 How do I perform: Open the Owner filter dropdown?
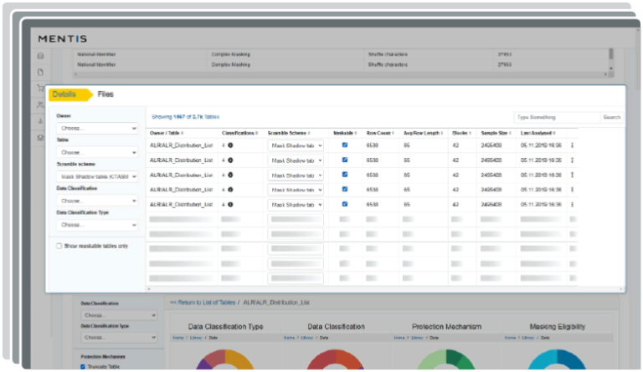pos(97,129)
